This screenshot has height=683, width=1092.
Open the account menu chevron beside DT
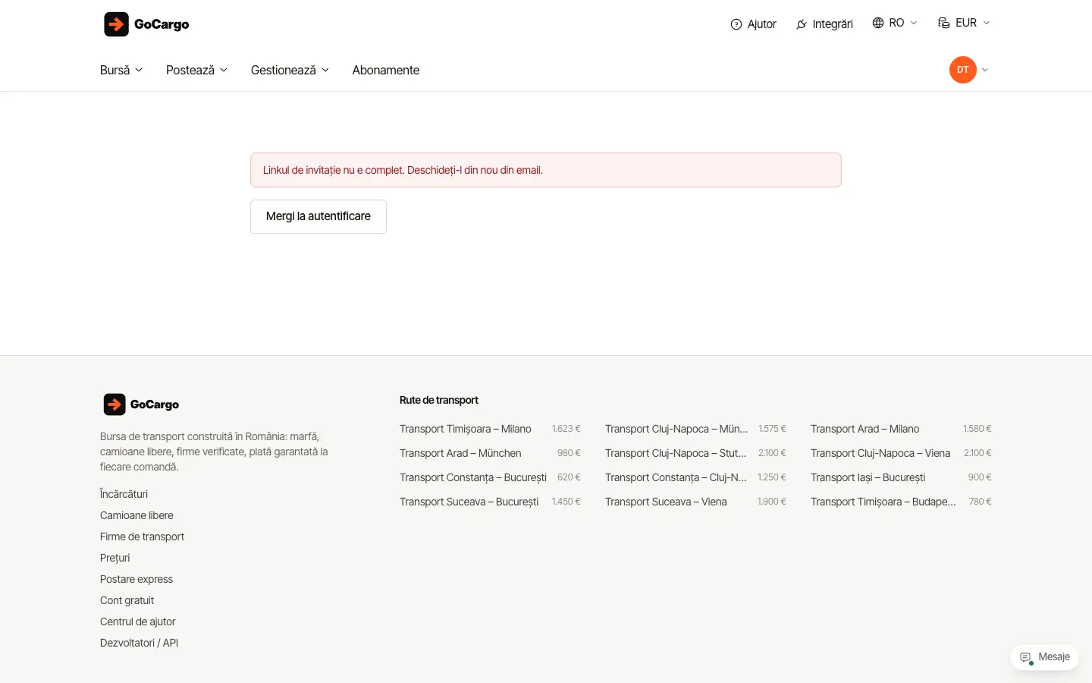(x=985, y=70)
